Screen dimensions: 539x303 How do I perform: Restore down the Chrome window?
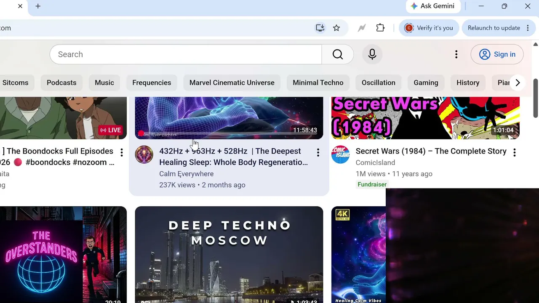click(504, 6)
